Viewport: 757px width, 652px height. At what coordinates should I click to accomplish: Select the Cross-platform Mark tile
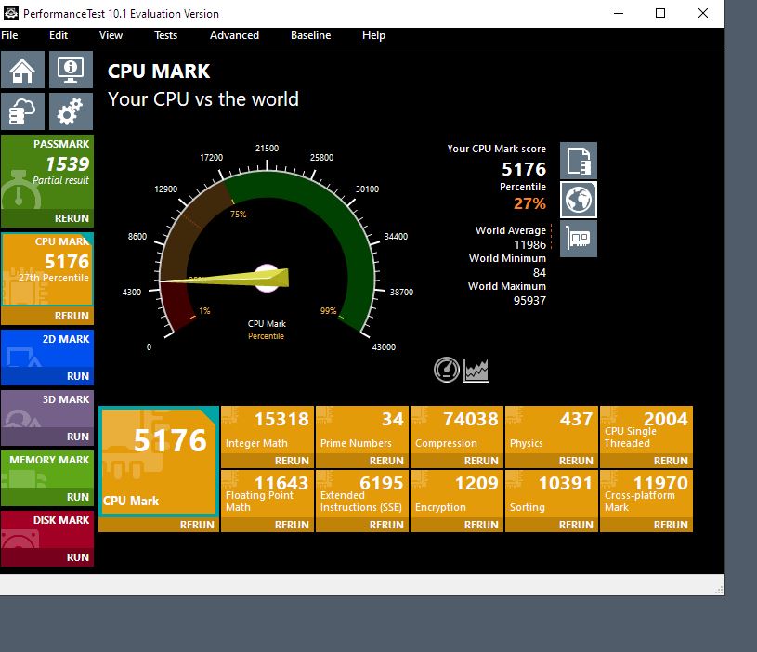click(646, 494)
